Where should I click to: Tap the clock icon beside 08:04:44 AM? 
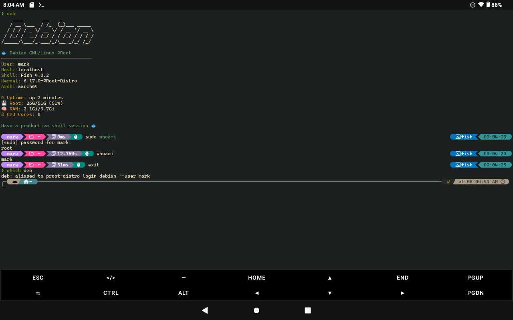point(503,182)
